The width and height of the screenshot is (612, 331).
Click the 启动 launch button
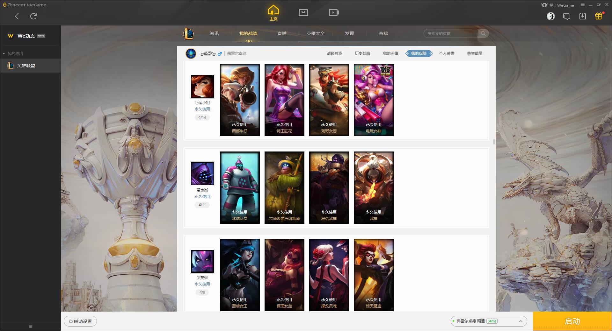(x=572, y=321)
